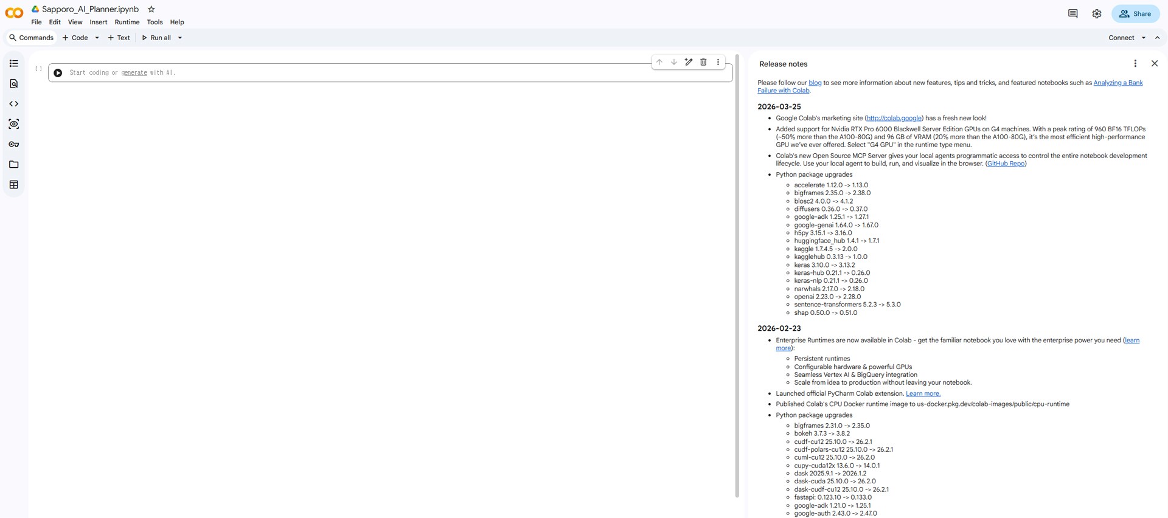Open settings gear icon
Image resolution: width=1168 pixels, height=518 pixels.
(x=1096, y=13)
